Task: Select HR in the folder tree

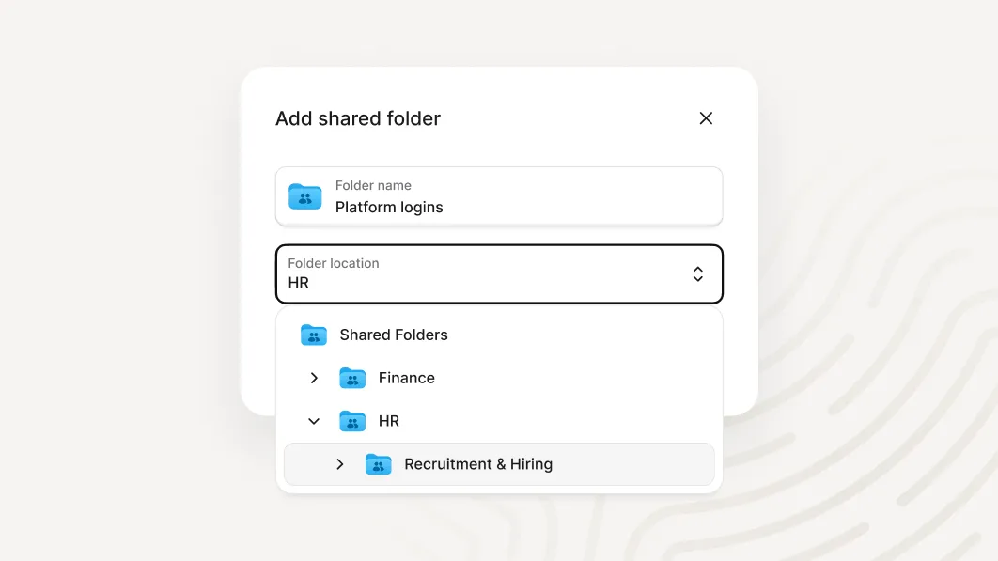Action: coord(390,421)
